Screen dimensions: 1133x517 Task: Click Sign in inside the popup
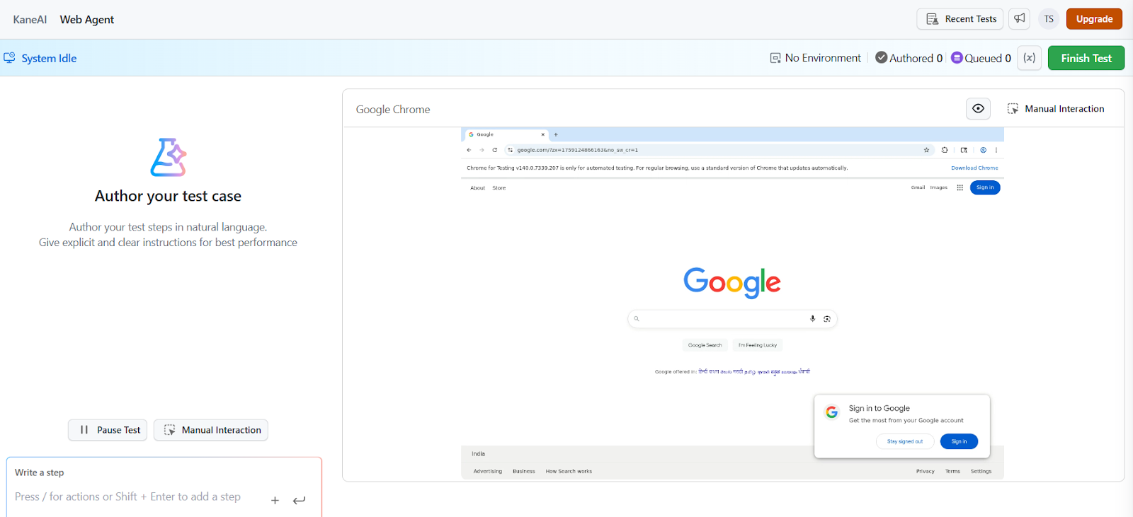click(x=959, y=441)
